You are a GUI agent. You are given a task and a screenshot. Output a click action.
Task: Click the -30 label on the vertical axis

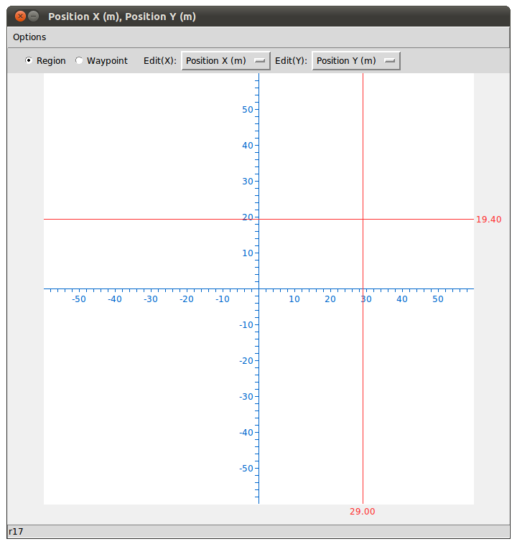pyautogui.click(x=246, y=397)
